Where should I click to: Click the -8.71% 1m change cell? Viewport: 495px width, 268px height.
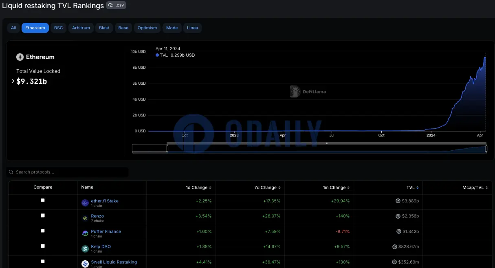[343, 231]
